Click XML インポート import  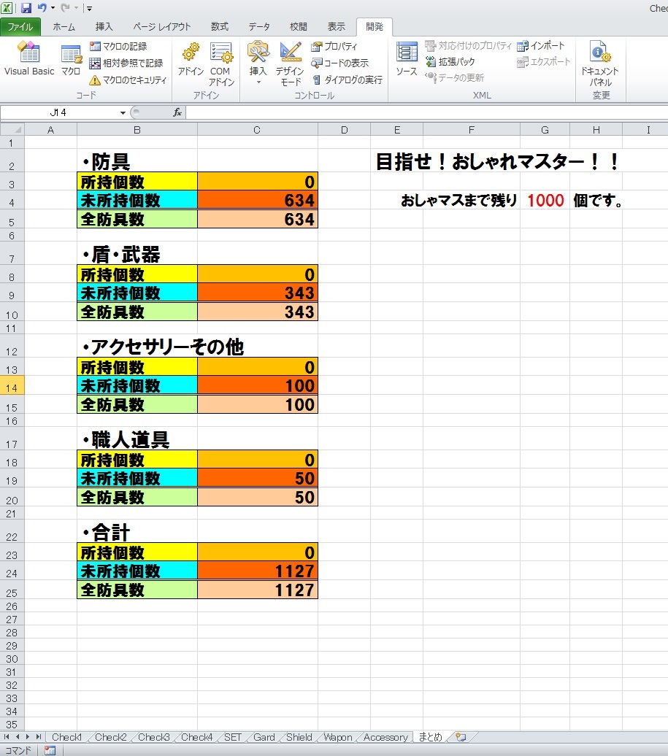541,46
